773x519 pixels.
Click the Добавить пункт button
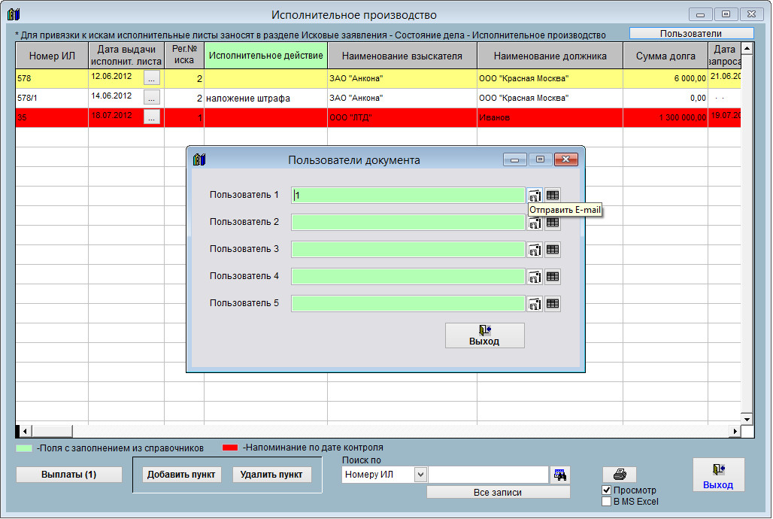click(x=181, y=475)
